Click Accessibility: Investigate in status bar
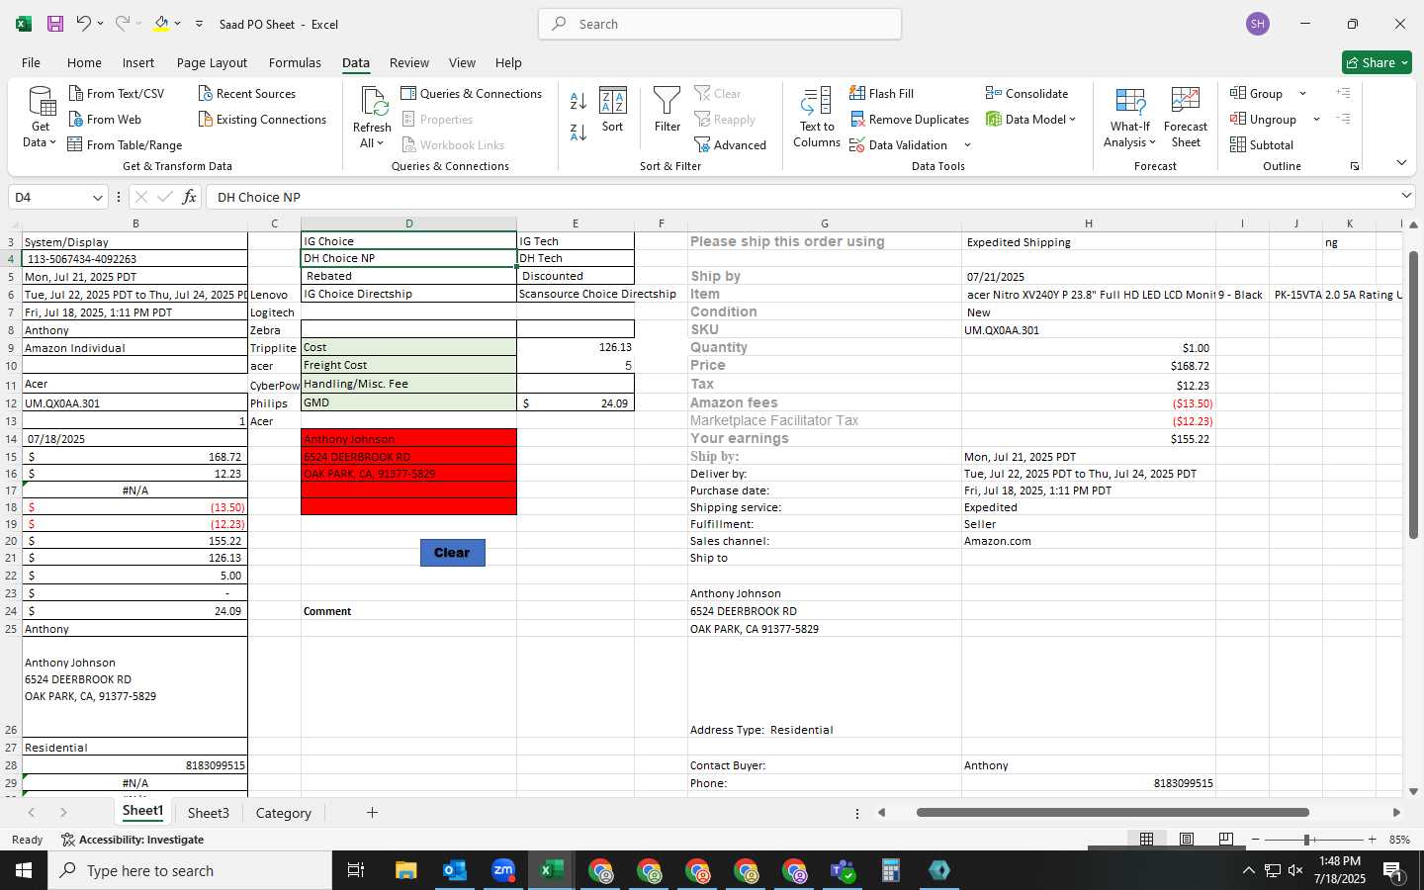The width and height of the screenshot is (1424, 890). (133, 840)
